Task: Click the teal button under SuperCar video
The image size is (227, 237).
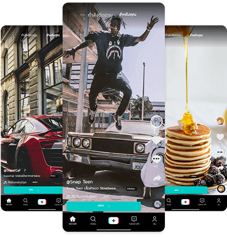Action: 33,190
